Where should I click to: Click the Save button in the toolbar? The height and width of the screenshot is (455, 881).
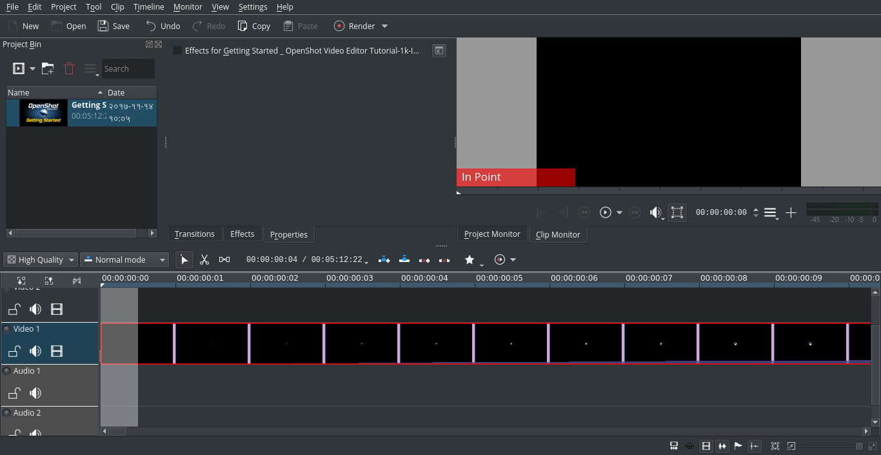pos(114,26)
